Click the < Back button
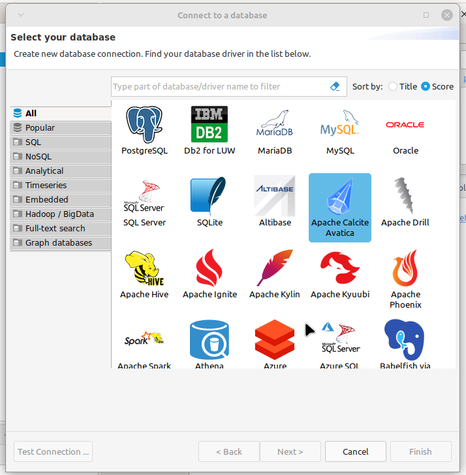The image size is (466, 475). click(x=229, y=451)
